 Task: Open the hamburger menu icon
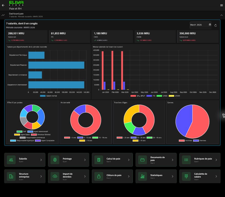[221, 5]
